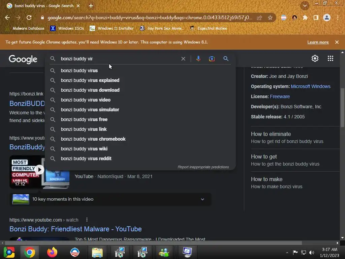Choose suggestion 'bonzi buddy virus reddit'
This screenshot has height=259, width=345.
pyautogui.click(x=140, y=159)
